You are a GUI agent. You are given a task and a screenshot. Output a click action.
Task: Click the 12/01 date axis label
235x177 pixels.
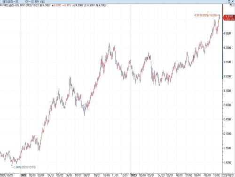[x=125, y=175]
